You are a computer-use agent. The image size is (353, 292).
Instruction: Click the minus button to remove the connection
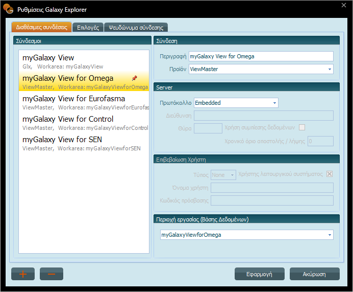click(52, 274)
